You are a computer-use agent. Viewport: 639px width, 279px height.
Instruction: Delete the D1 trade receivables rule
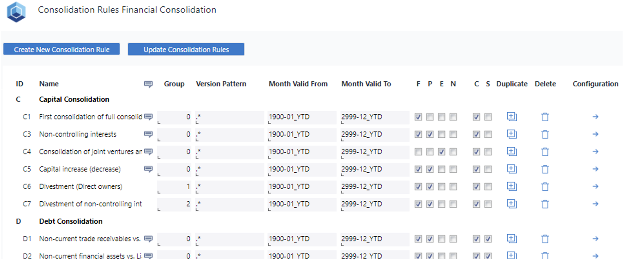545,238
